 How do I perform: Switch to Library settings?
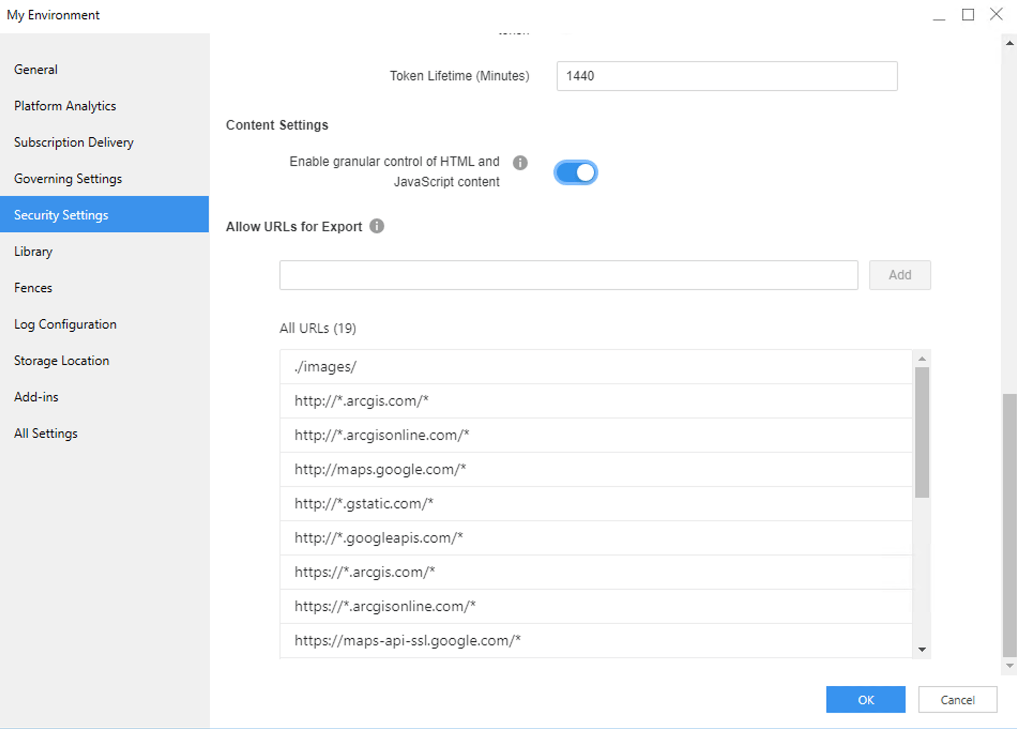pos(34,252)
